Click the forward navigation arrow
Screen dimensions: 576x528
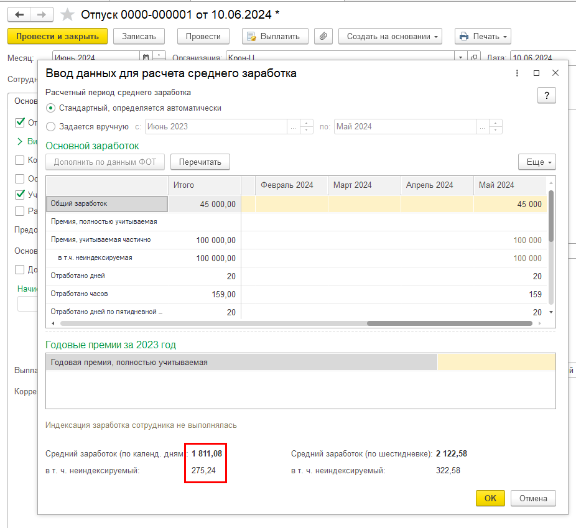(x=42, y=14)
